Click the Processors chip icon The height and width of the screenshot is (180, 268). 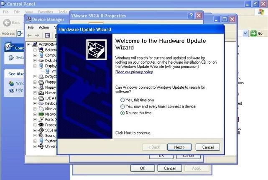[41, 125]
